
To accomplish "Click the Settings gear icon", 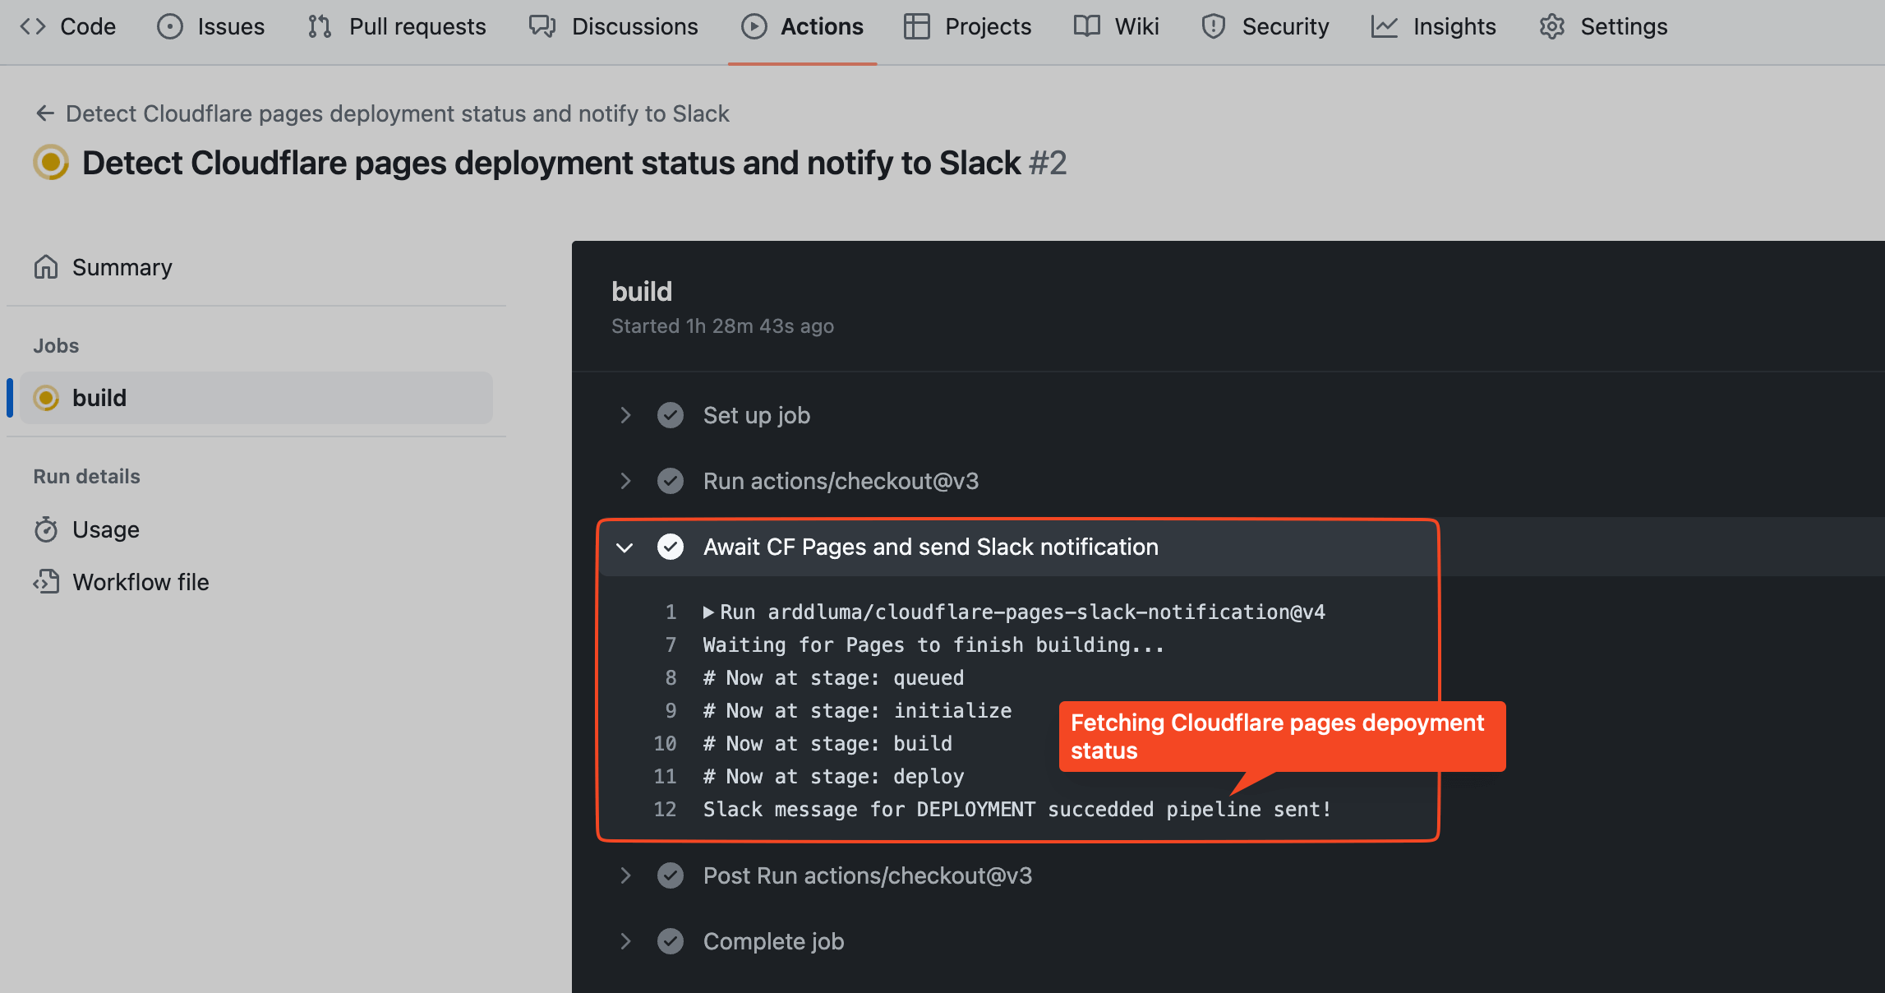I will click(1551, 26).
